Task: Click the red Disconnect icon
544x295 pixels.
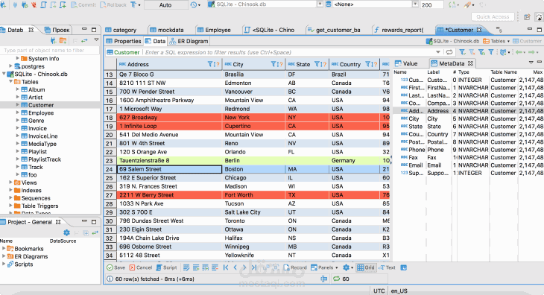Action: point(34,5)
